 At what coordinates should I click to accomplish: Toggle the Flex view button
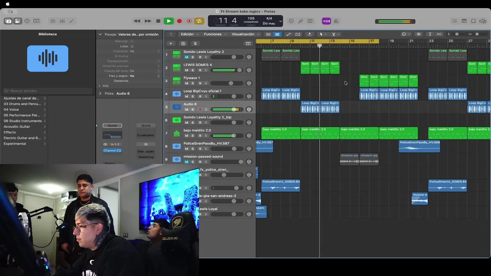298,34
